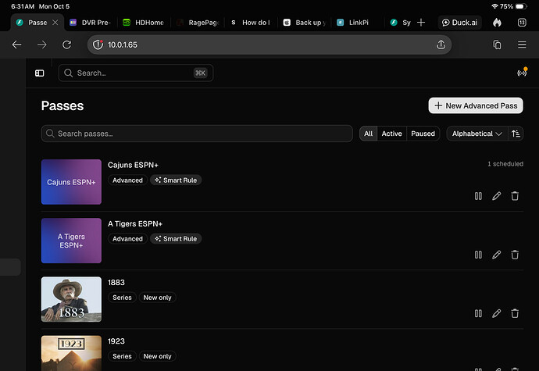Viewport: 539px width, 371px height.
Task: Pause the A Tigers ESPN+ pass
Action: [478, 255]
